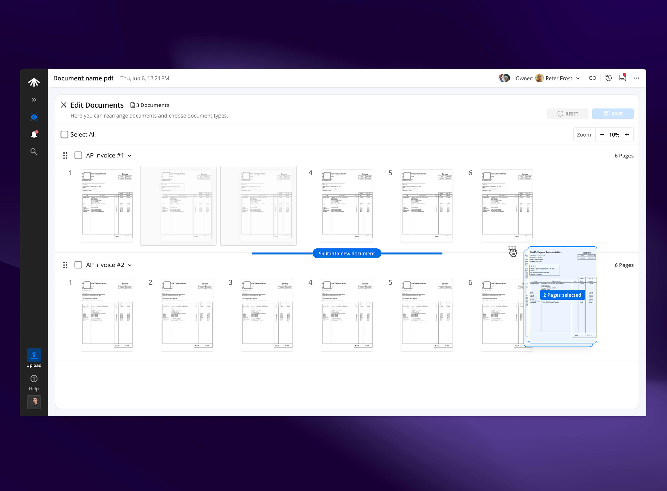Click the RESET button
Image resolution: width=667 pixels, height=491 pixels.
(x=567, y=114)
